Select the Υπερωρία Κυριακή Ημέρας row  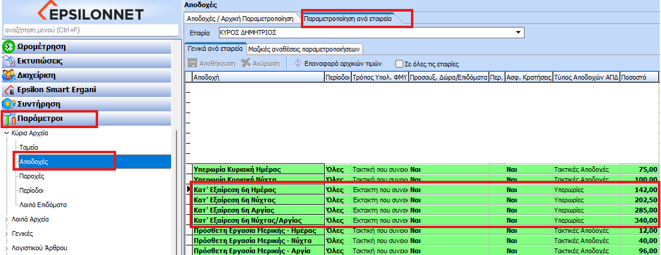point(422,170)
